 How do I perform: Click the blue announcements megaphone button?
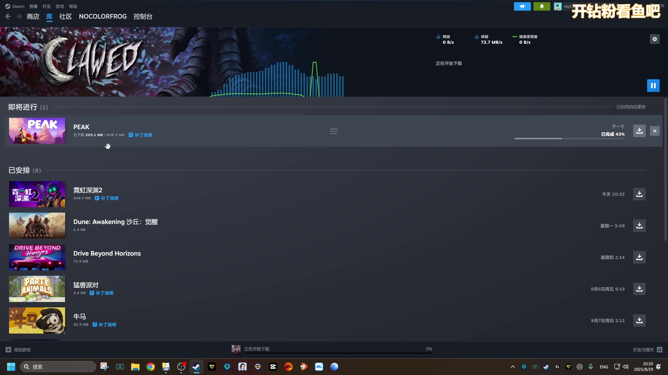(x=522, y=6)
